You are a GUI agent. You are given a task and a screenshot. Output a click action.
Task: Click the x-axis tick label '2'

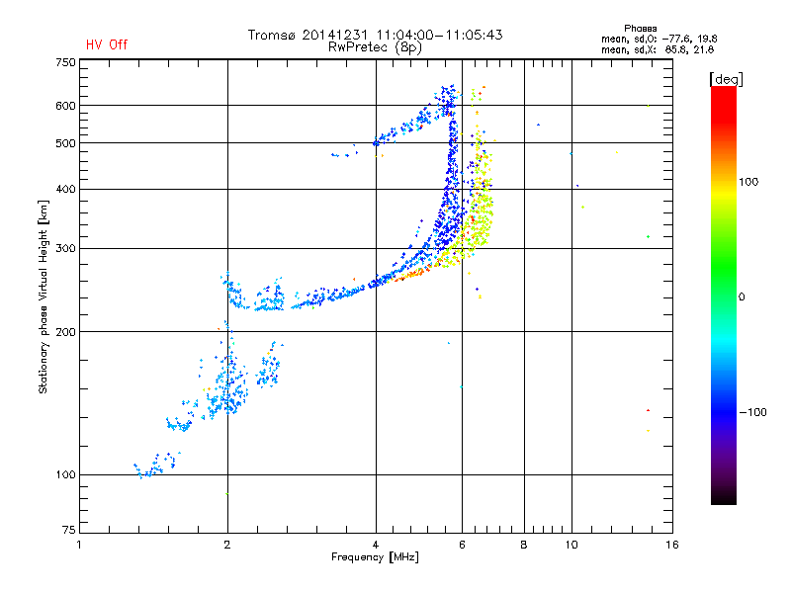(227, 545)
